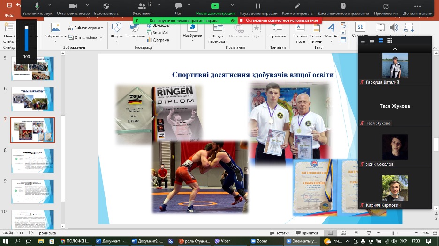Open Знімок екрана screenshot dropdown

(86, 28)
